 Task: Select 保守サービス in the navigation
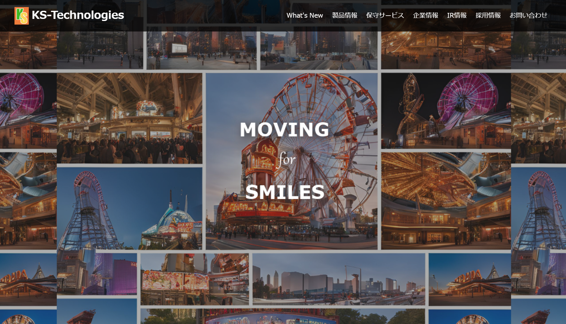[x=385, y=15]
